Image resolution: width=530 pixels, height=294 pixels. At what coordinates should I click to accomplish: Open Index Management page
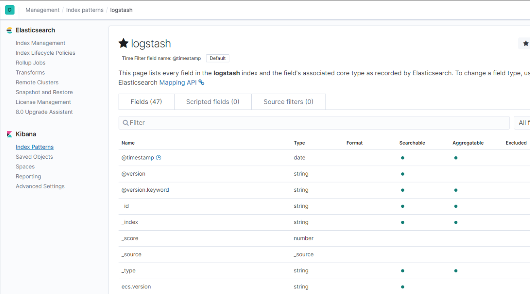pyautogui.click(x=40, y=43)
